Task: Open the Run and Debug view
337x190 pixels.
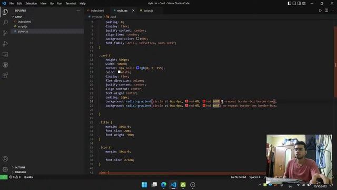Action: pos(5,44)
